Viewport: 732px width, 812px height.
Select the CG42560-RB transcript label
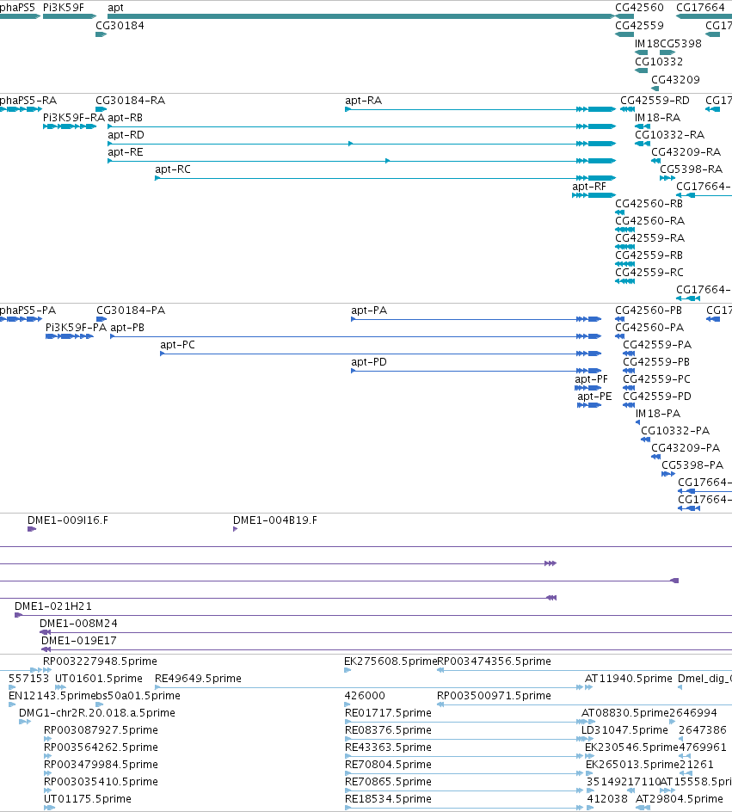[649, 204]
